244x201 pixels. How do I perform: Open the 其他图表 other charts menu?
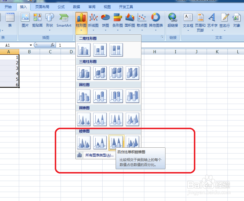(x=156, y=23)
